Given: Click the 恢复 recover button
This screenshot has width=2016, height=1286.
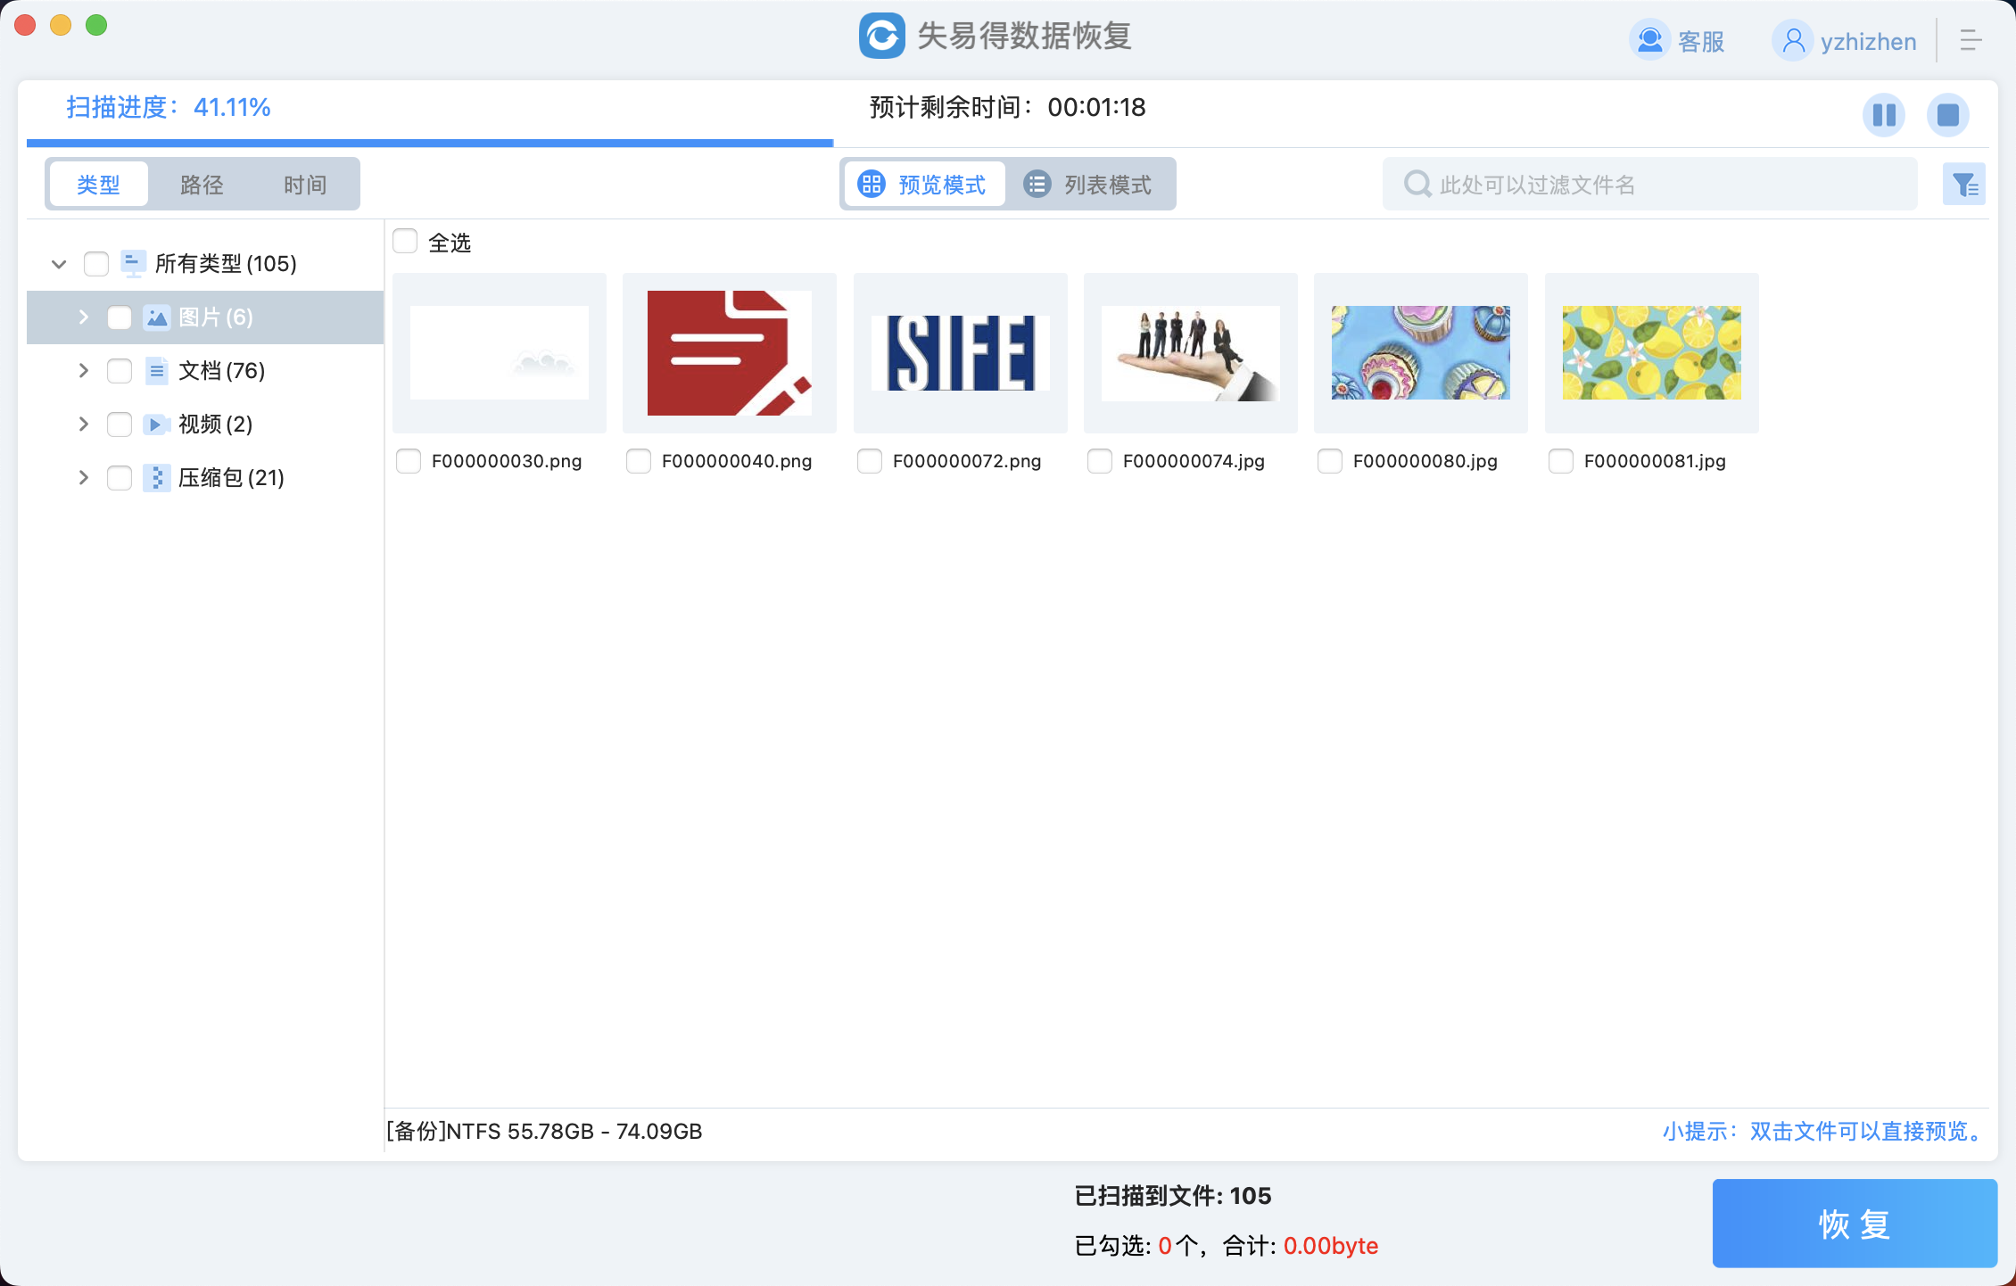Looking at the screenshot, I should (1855, 1224).
